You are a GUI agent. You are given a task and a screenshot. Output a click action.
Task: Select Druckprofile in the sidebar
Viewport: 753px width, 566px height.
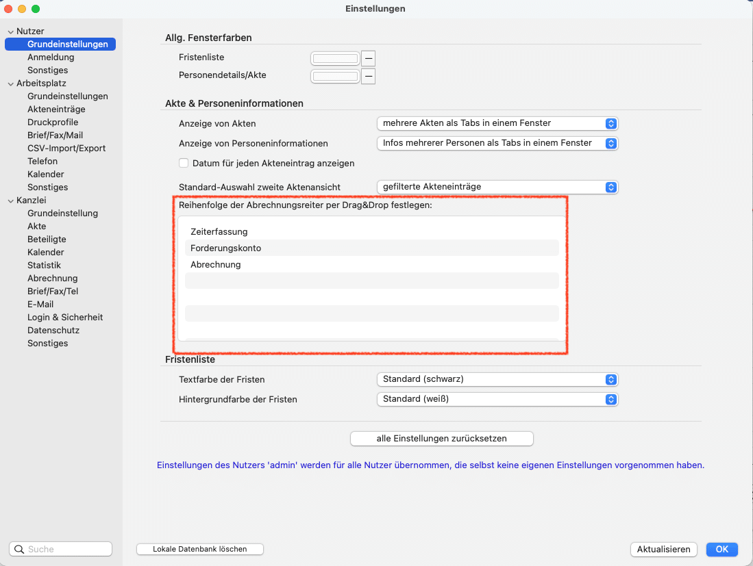53,122
